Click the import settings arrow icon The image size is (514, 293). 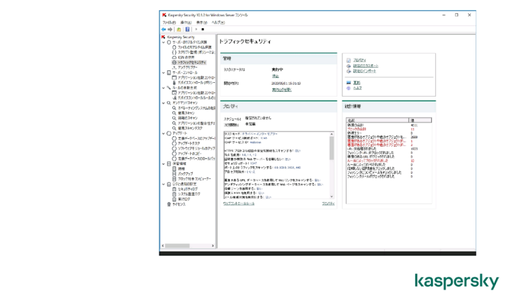click(348, 71)
